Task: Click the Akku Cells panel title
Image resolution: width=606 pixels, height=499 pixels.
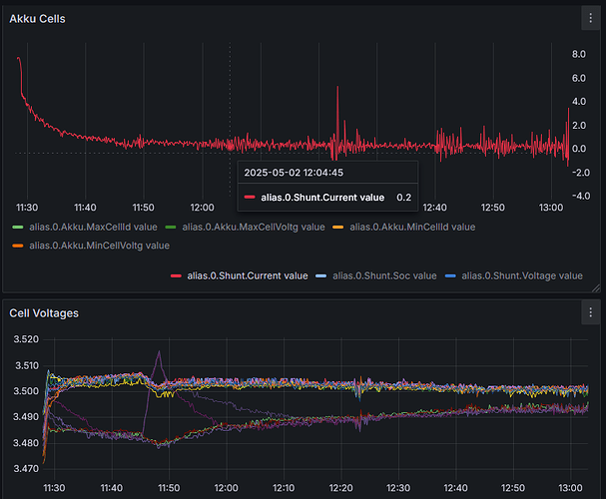Action: point(38,18)
